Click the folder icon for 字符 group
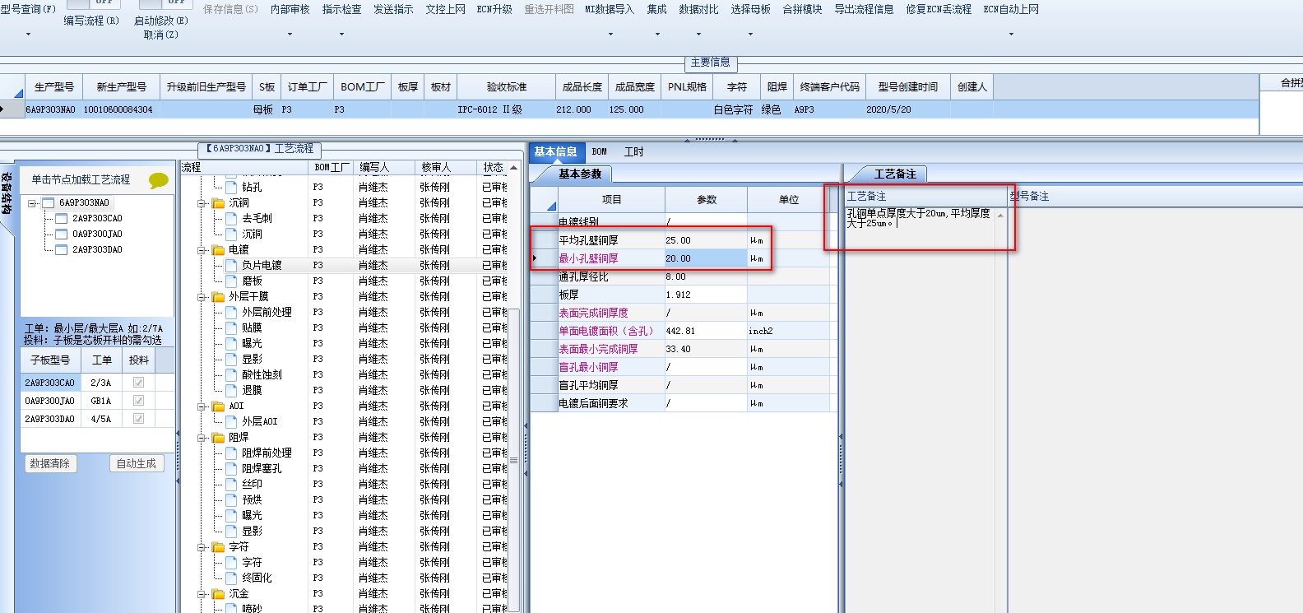This screenshot has width=1303, height=613. point(218,547)
